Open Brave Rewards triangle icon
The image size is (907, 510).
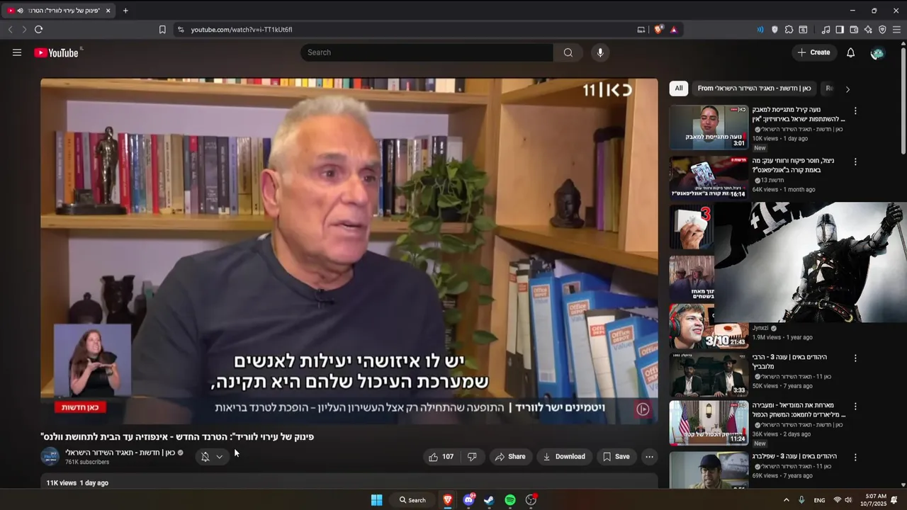(x=673, y=30)
